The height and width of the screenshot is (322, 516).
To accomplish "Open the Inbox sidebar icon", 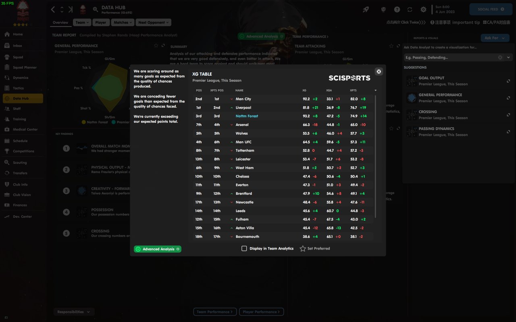I will (7, 46).
